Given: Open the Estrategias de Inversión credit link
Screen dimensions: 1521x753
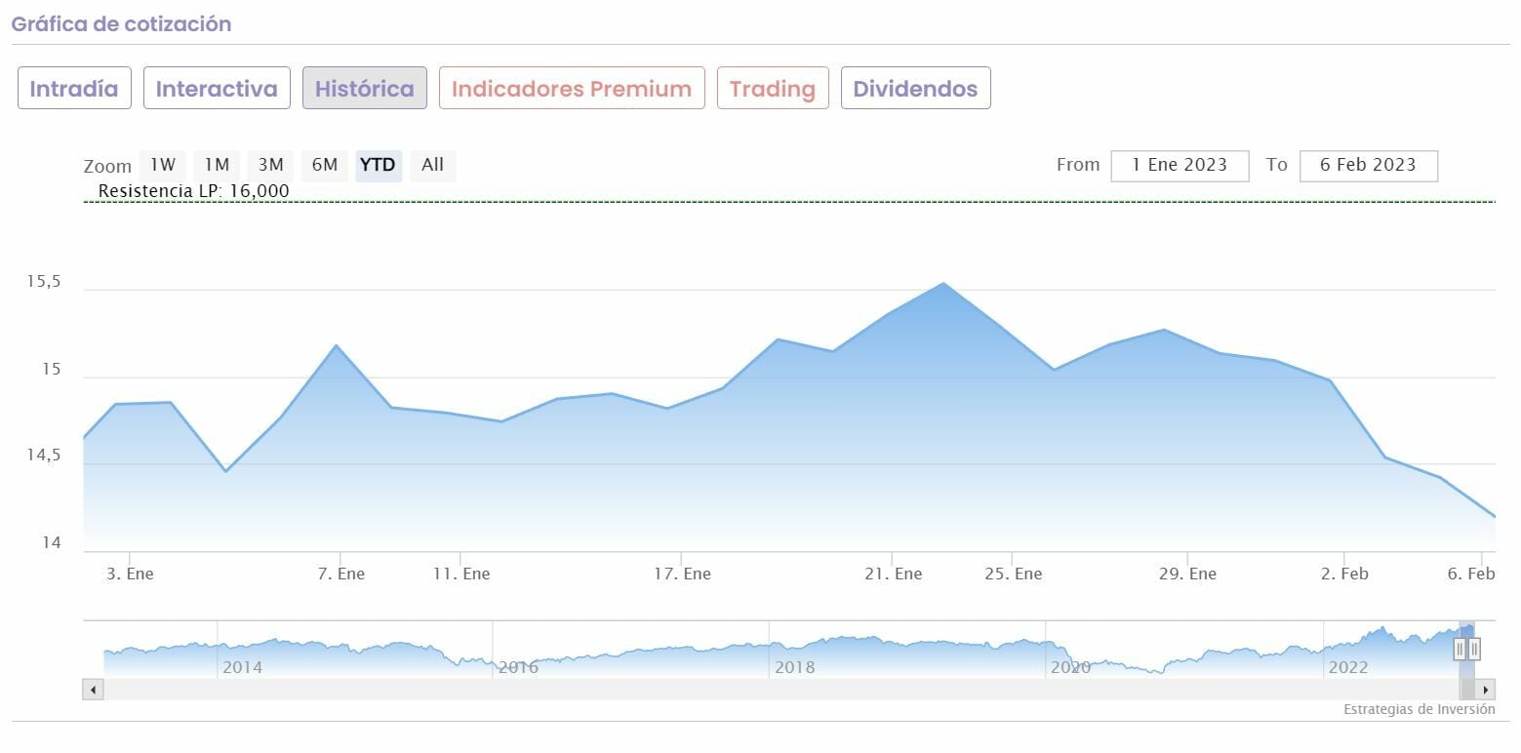Looking at the screenshot, I should coord(1419,709).
